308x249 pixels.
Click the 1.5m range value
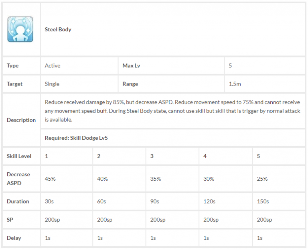point(235,84)
